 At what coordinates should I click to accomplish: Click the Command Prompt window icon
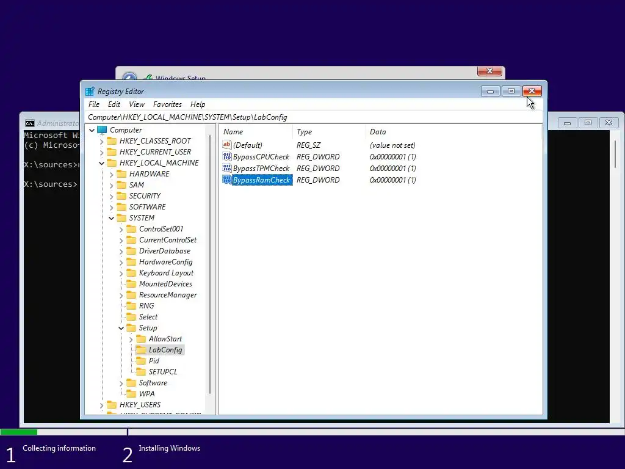[30, 123]
